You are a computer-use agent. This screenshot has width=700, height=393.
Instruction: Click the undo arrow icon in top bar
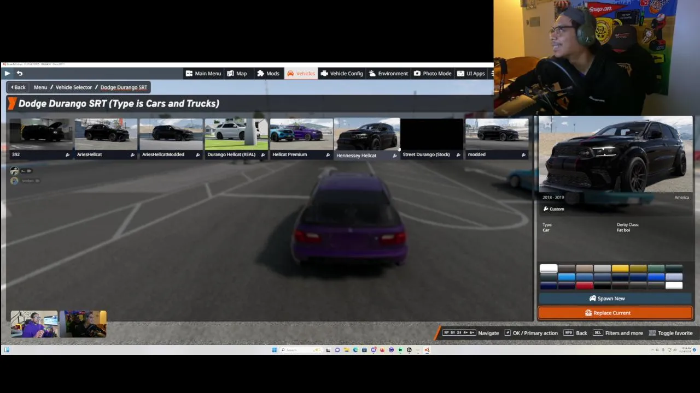(x=20, y=73)
